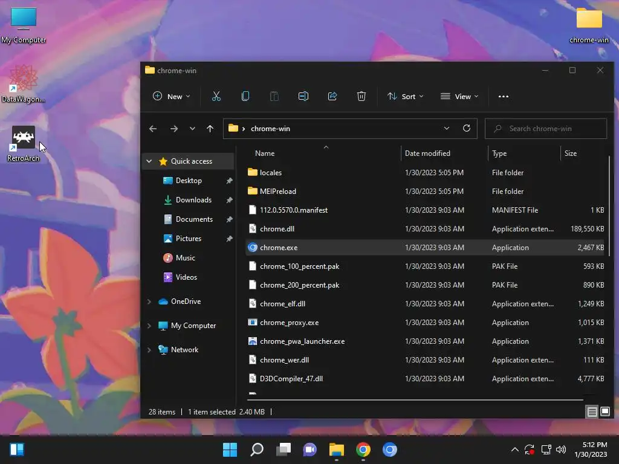Expand Network tree node
This screenshot has width=619, height=464.
(x=149, y=350)
